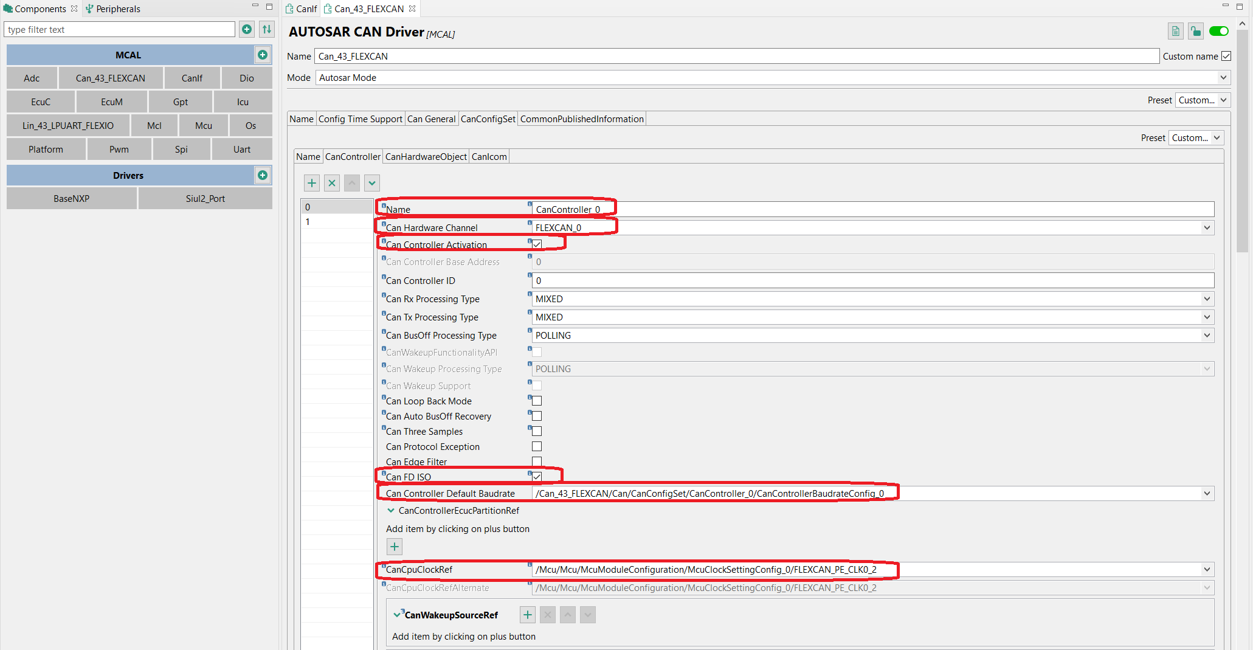The image size is (1253, 650).
Task: Turn off the green peripheral enable toggle
Action: click(x=1219, y=30)
